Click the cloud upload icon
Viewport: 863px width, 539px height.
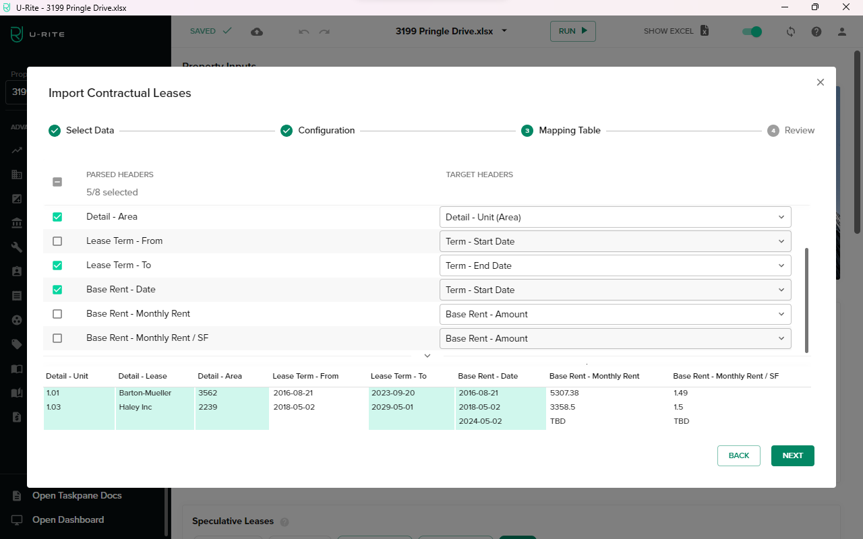click(x=256, y=31)
